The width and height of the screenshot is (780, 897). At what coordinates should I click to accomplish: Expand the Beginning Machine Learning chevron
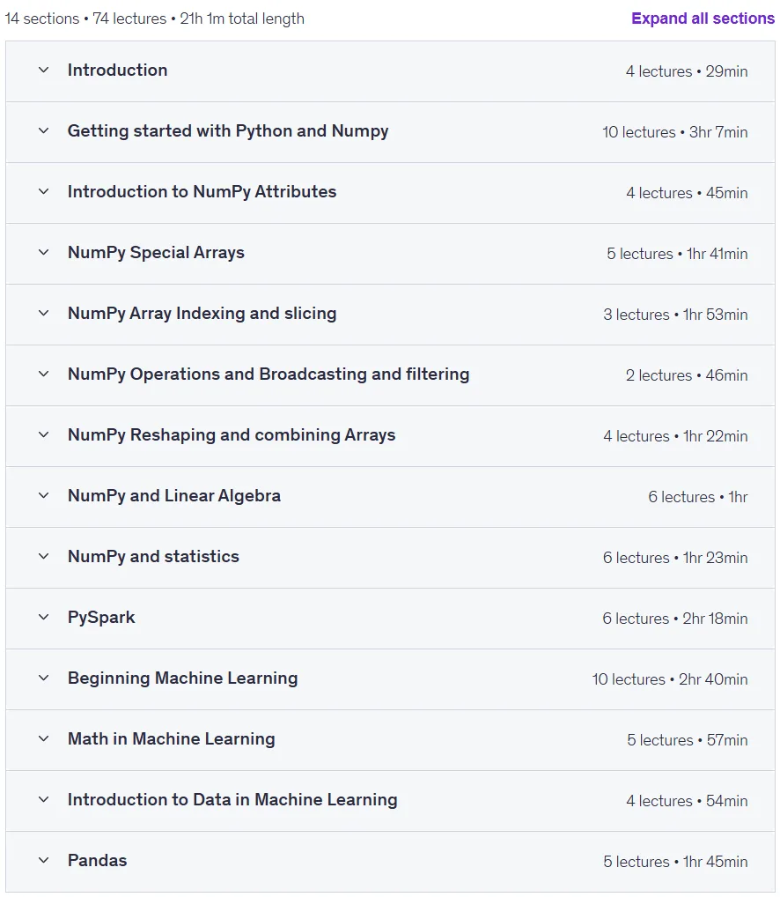43,678
